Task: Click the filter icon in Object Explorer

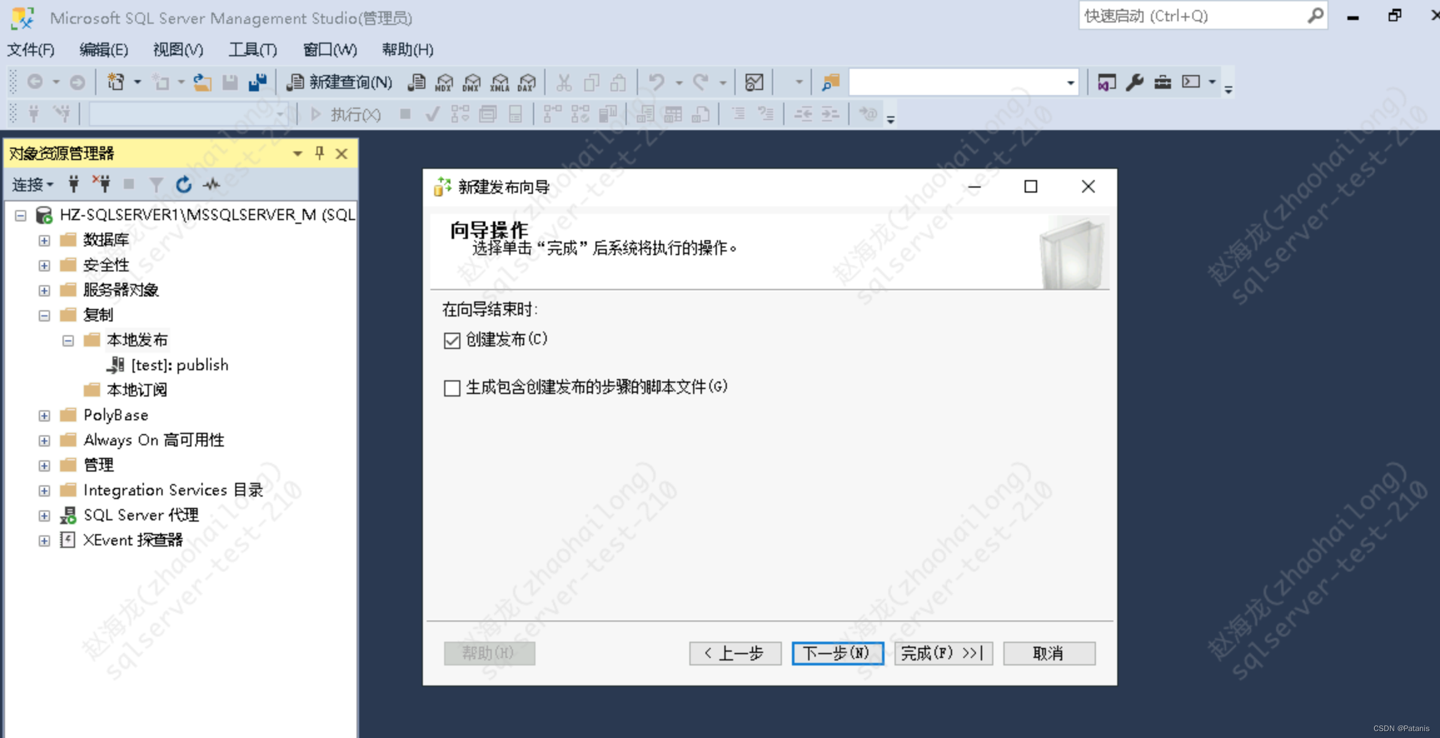Action: tap(156, 184)
